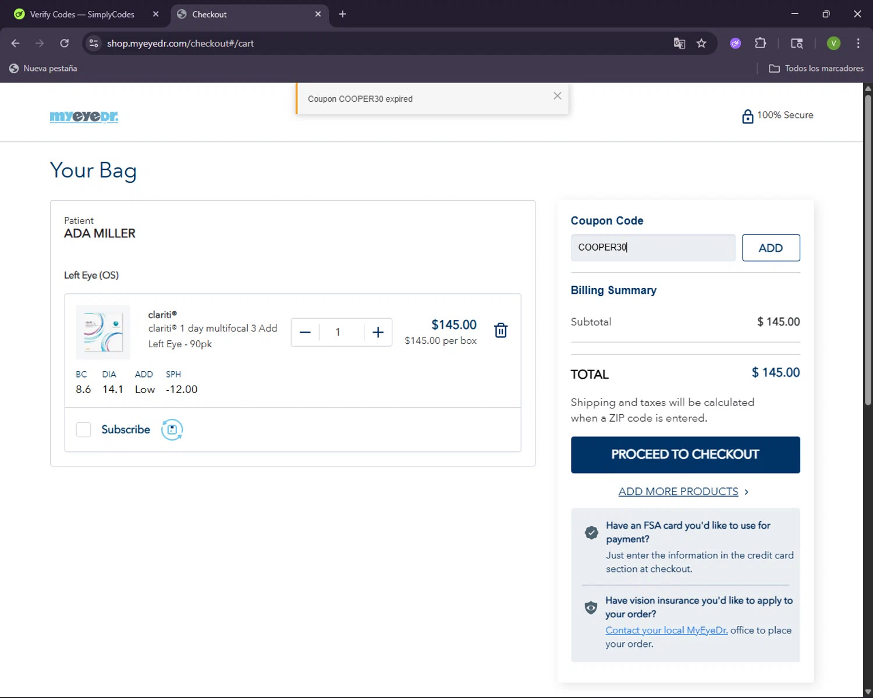Open the translate page icon
873x698 pixels.
tap(679, 43)
